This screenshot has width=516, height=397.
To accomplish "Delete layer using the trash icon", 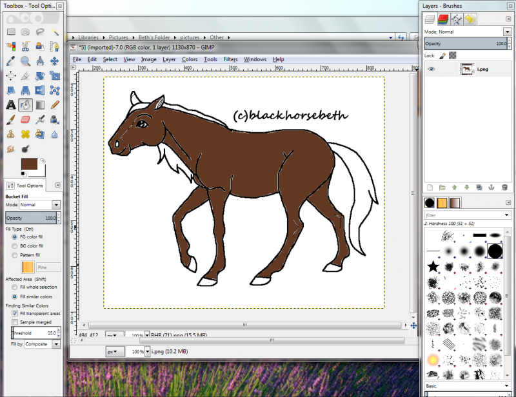I will click(504, 188).
